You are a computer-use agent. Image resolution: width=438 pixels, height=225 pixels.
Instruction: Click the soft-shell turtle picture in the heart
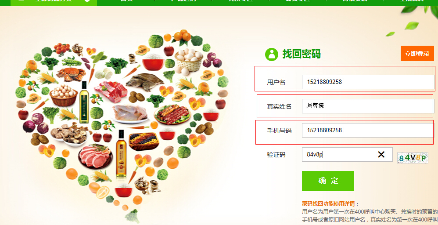point(145,82)
